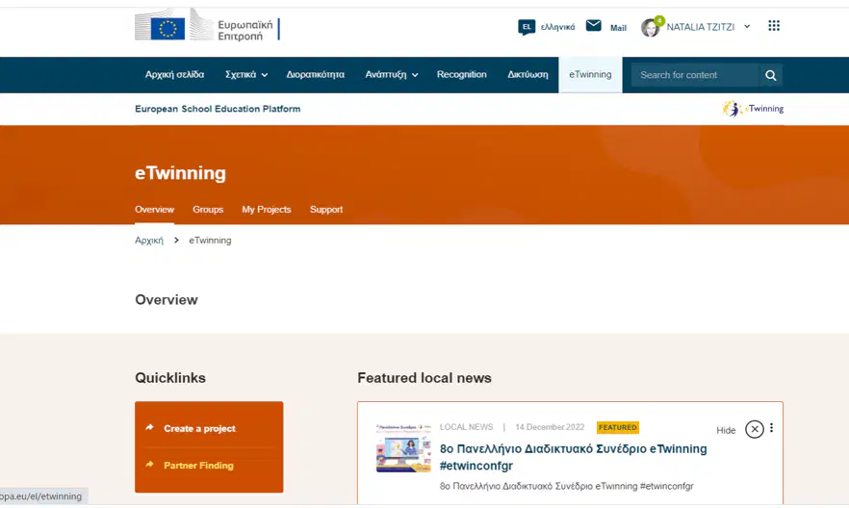Open Mail envelope icon
Viewport: 849px width, 508px height.
pos(593,25)
